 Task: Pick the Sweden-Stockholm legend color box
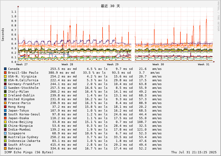(x=5, y=88)
